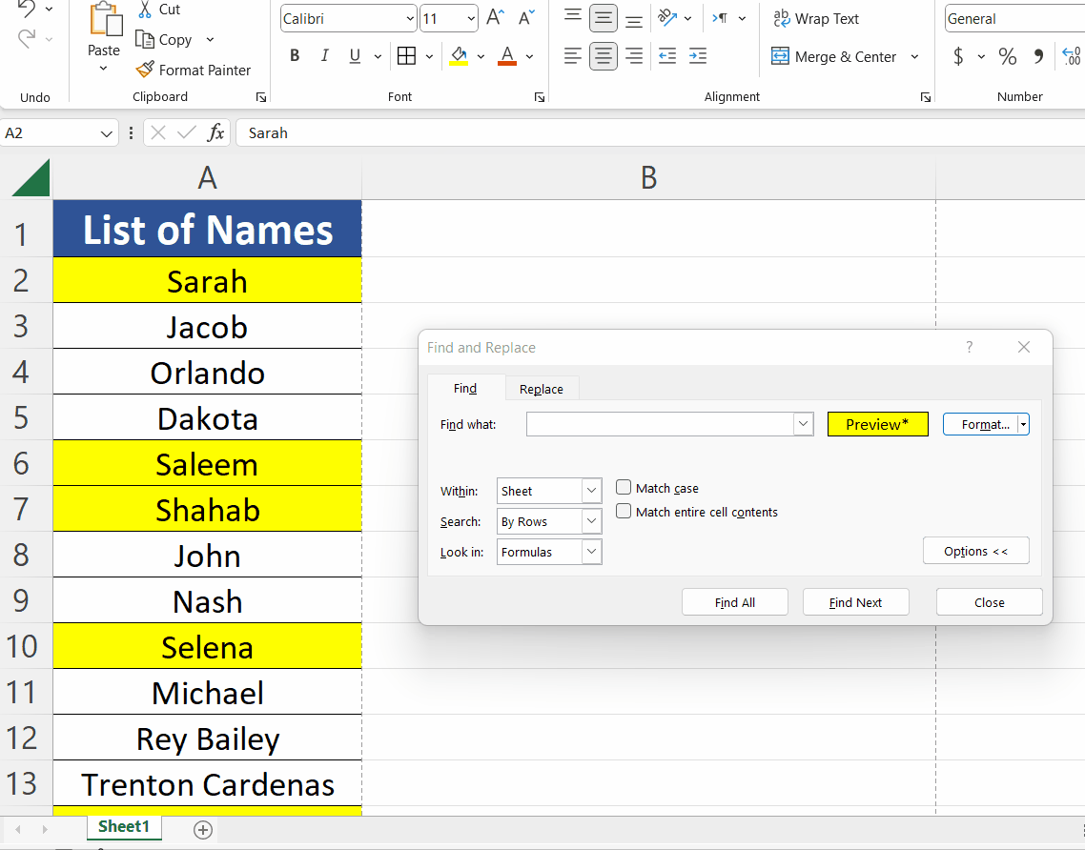This screenshot has width=1085, height=850.
Task: Click the Wrap Text icon
Action: (x=783, y=18)
